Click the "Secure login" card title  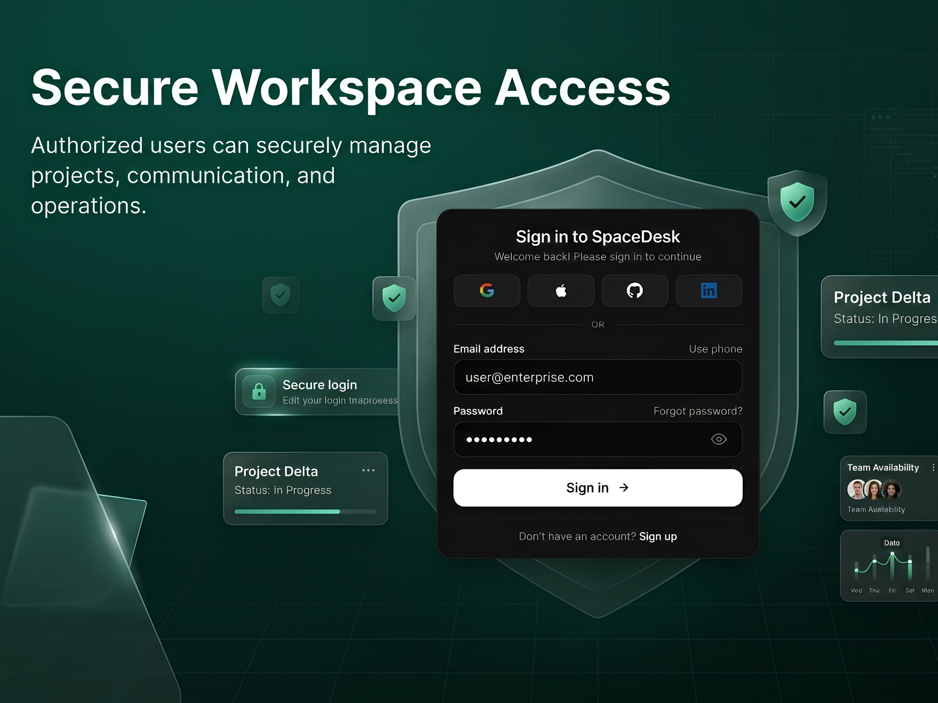tap(320, 384)
